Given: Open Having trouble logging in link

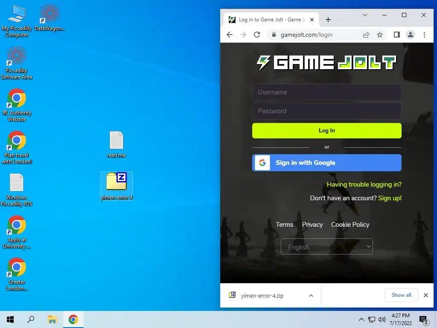Looking at the screenshot, I should (364, 184).
